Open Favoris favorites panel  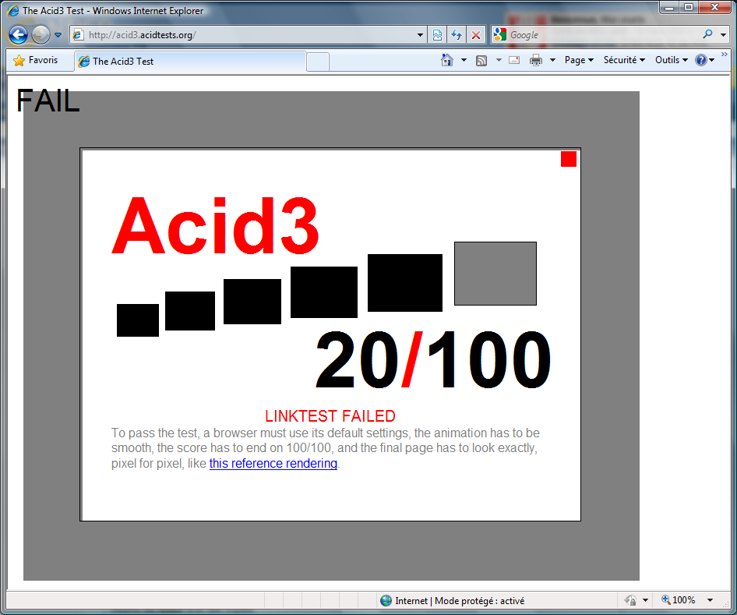(36, 60)
